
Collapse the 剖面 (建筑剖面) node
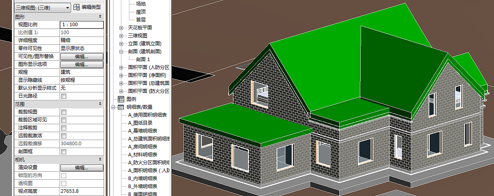pyautogui.click(x=121, y=52)
